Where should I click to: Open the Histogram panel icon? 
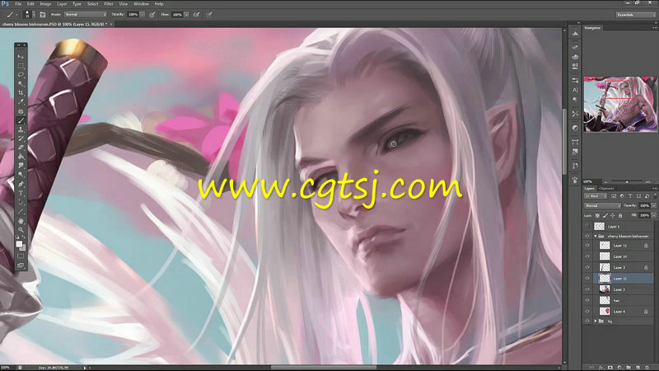tap(575, 34)
